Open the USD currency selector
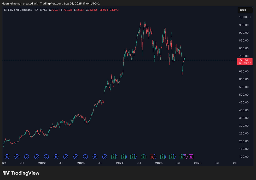Screen dimensions: 256x180 click(245, 10)
